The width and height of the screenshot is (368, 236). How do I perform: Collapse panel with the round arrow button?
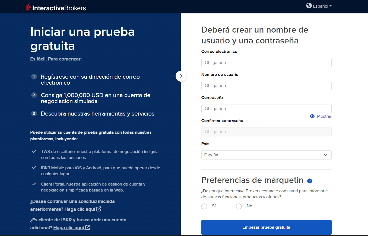point(181,76)
